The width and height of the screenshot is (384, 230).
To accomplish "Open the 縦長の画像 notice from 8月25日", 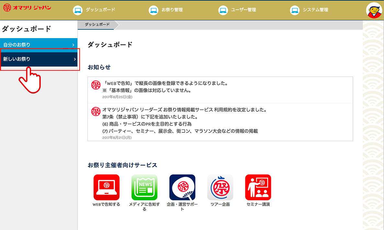I will coord(165,83).
